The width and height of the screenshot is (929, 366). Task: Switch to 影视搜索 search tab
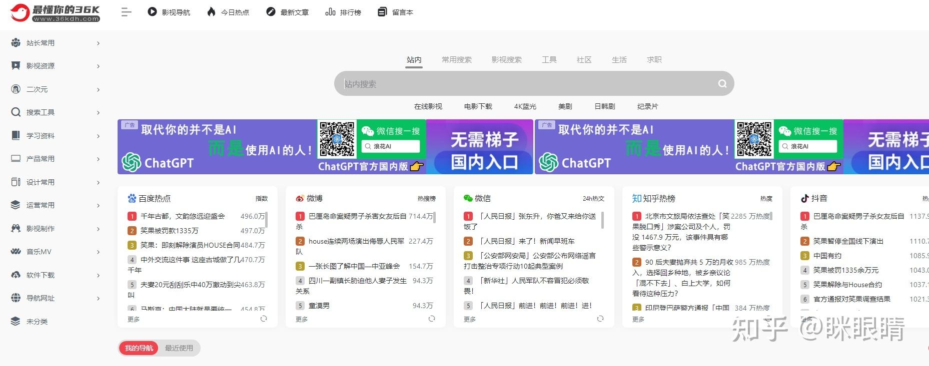pyautogui.click(x=507, y=60)
